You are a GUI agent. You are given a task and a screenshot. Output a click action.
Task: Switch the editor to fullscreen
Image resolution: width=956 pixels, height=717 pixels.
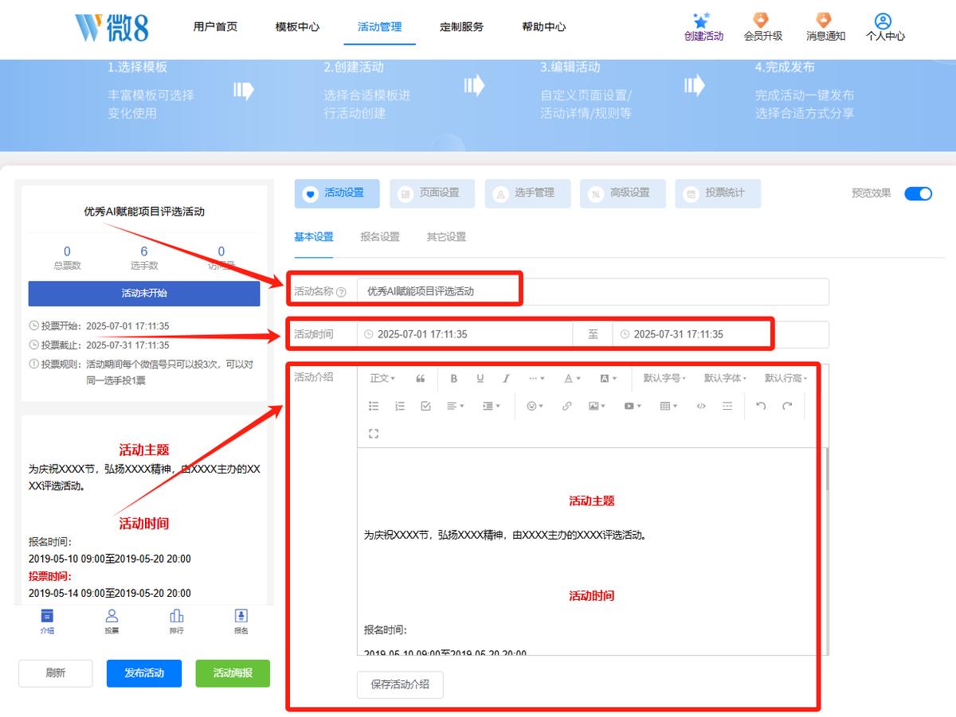tap(374, 434)
